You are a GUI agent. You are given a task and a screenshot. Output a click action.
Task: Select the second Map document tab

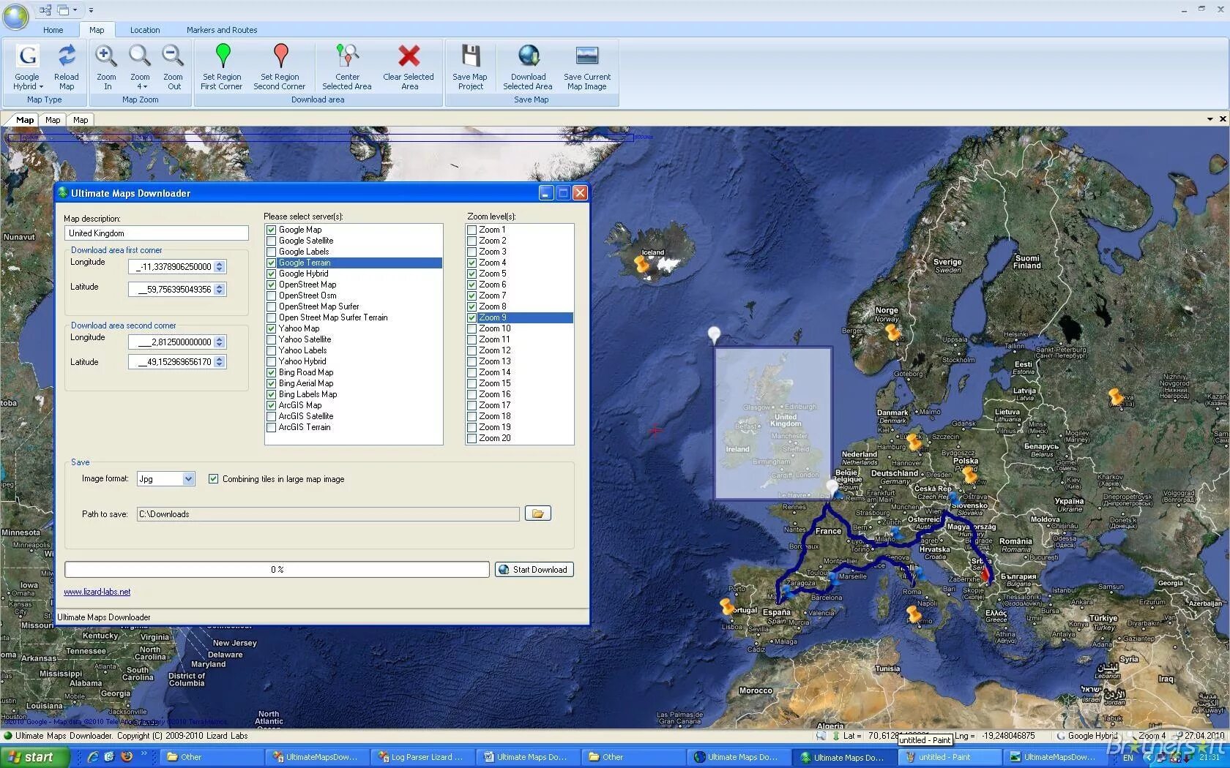[53, 120]
